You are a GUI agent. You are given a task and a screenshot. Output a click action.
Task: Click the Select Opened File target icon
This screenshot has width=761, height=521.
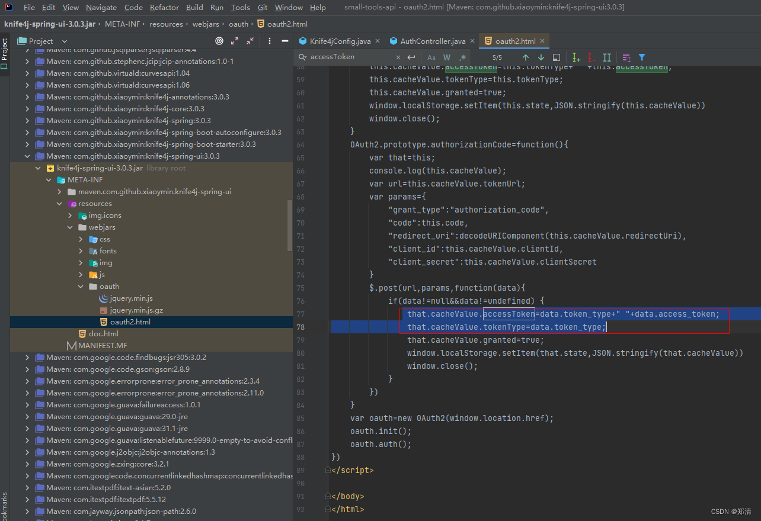[x=219, y=41]
